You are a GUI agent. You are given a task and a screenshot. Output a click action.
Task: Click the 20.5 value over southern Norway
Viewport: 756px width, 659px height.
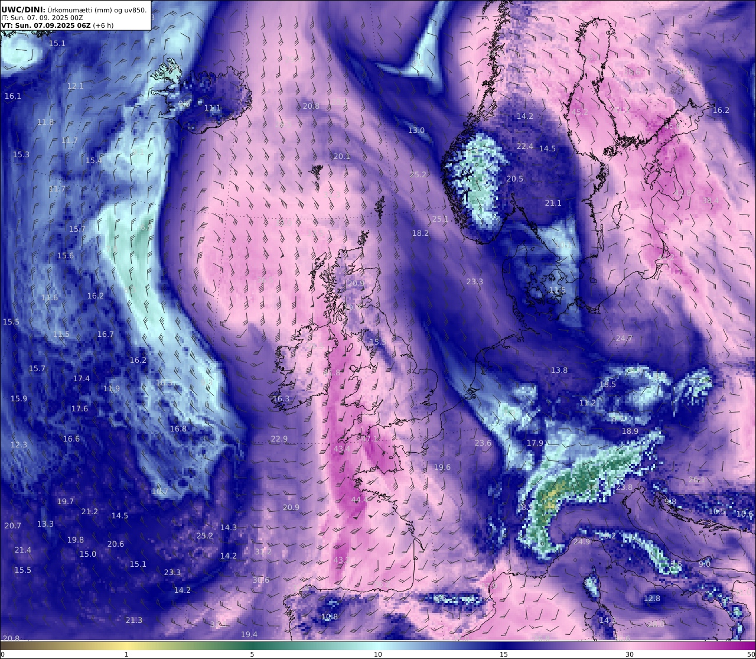click(x=515, y=178)
